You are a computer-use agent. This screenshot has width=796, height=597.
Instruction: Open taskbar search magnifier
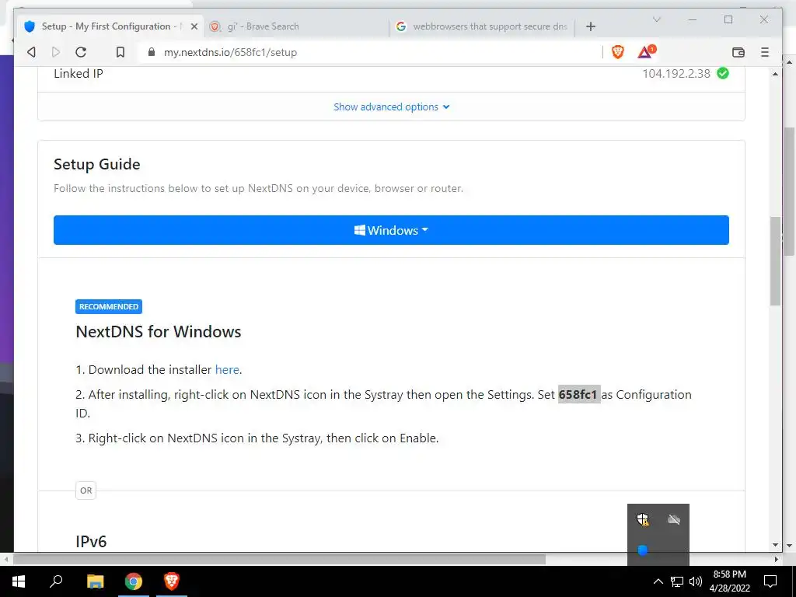tap(56, 581)
